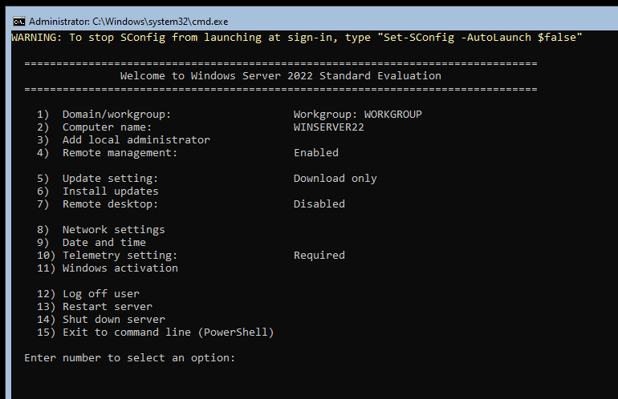Screen dimensions: 618x399
Task: Select '3) Add local administrator' line
Action: (124, 139)
